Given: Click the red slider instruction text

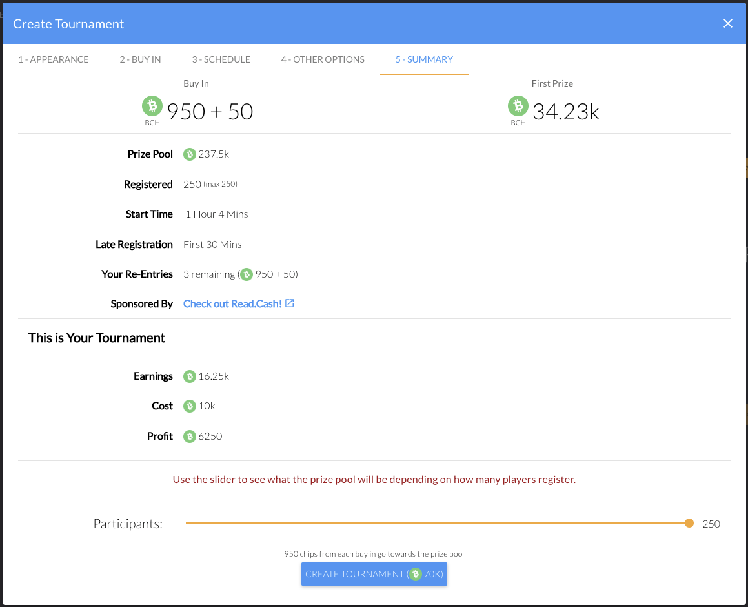Looking at the screenshot, I should point(374,480).
